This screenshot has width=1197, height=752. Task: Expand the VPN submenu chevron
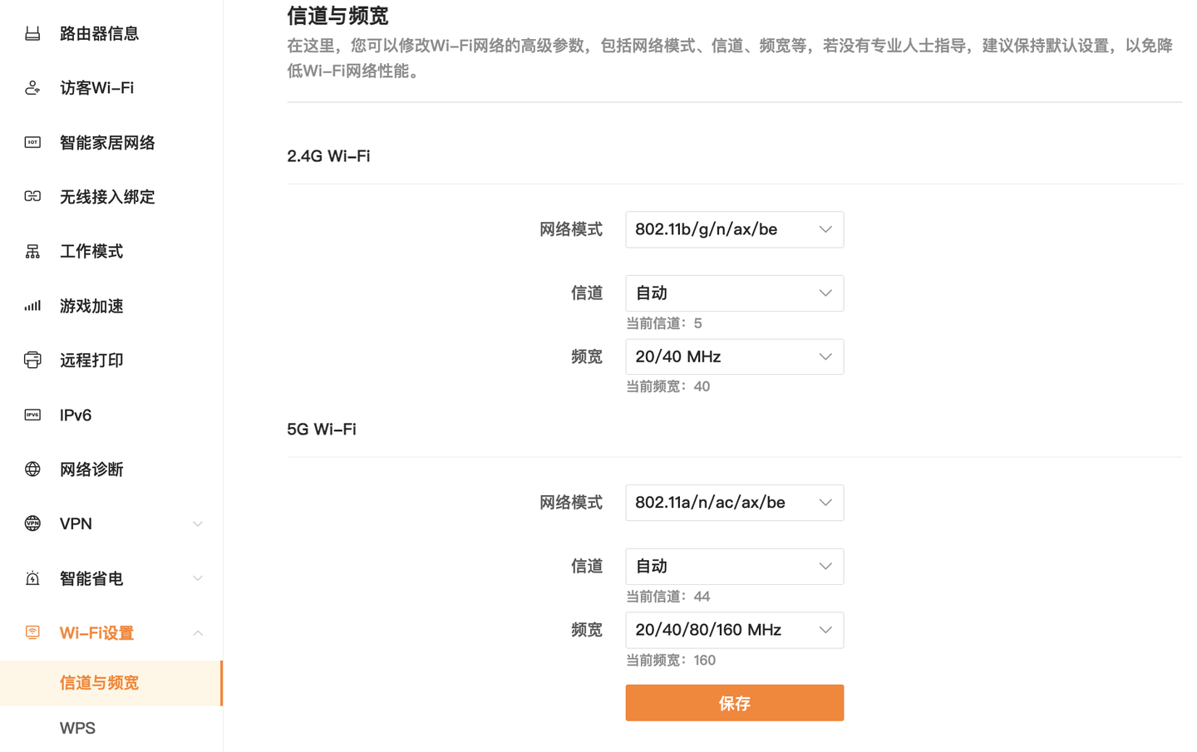198,523
